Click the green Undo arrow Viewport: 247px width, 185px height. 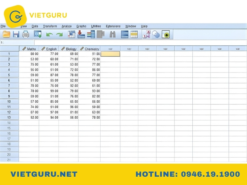pyautogui.click(x=49, y=35)
